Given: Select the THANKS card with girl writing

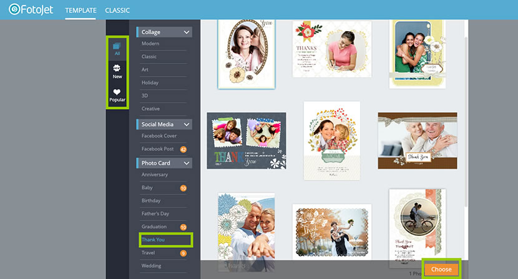Looking at the screenshot, I should 331,49.
